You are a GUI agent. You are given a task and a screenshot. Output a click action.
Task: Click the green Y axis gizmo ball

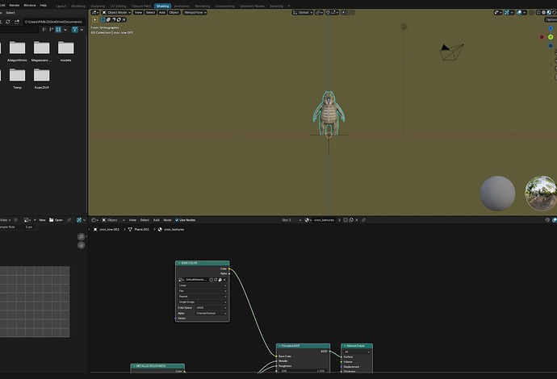(x=551, y=37)
